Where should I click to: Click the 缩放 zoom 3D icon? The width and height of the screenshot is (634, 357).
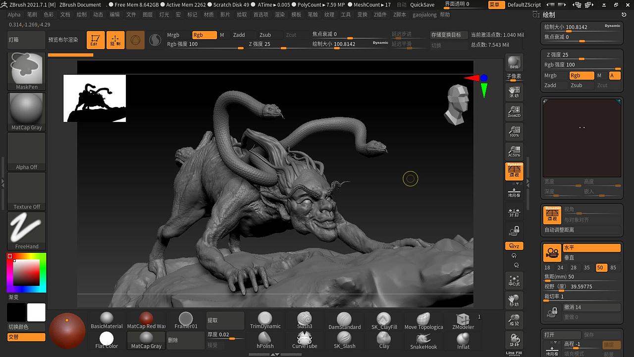pos(514,320)
